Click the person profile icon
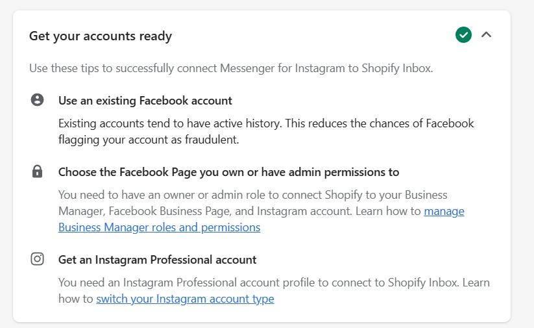 pos(37,100)
